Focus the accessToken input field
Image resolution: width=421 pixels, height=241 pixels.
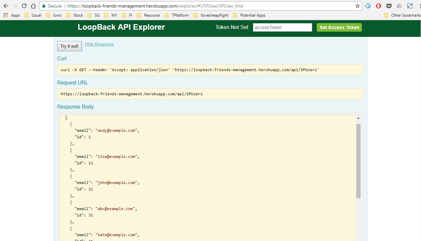(x=282, y=27)
